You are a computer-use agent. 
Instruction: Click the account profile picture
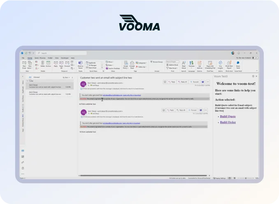pos(232,53)
